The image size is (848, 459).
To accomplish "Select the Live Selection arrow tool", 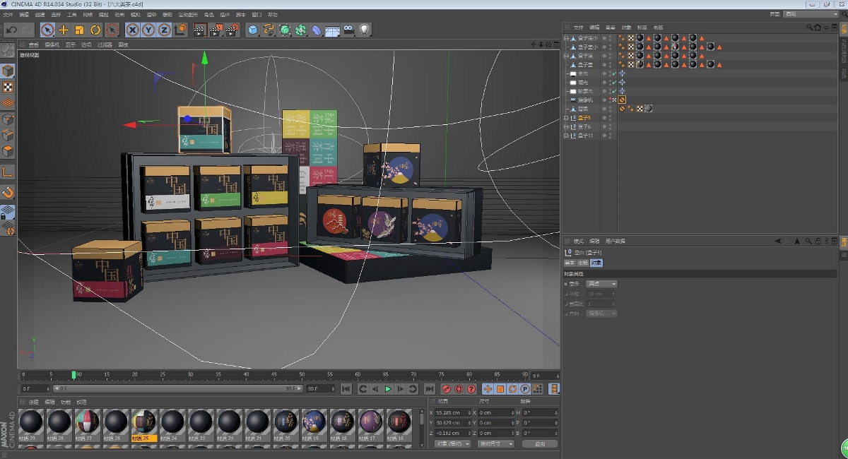I will [x=47, y=30].
